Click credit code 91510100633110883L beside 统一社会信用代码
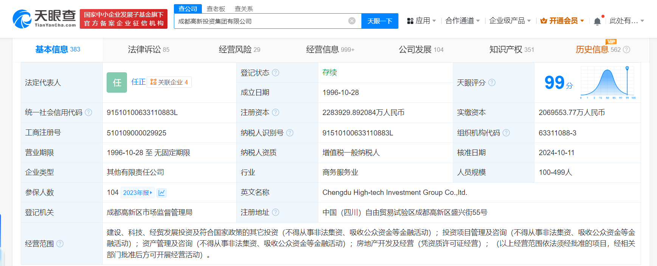657x266 pixels. point(142,113)
